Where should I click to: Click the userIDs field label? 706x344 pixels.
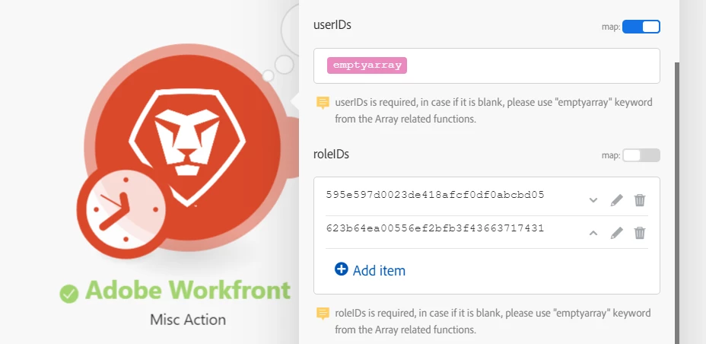click(x=332, y=25)
